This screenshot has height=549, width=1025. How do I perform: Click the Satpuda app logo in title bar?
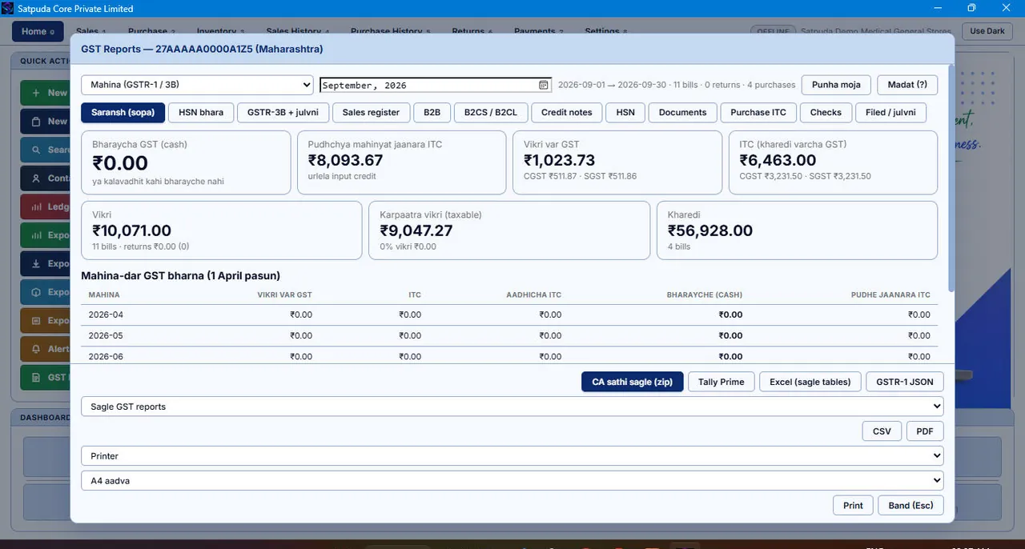click(x=8, y=9)
